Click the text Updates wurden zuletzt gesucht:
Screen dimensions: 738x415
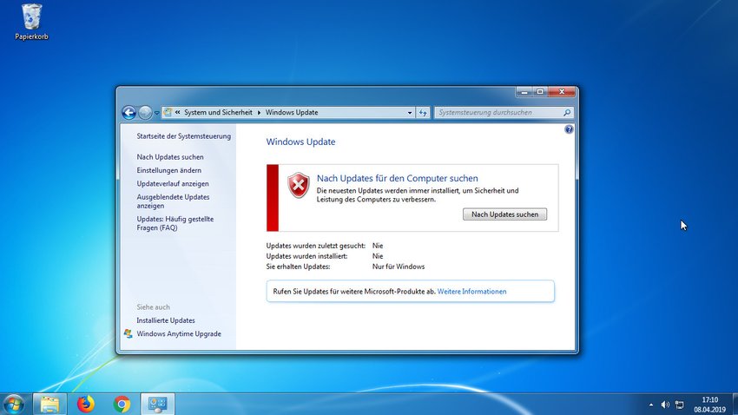pos(316,246)
